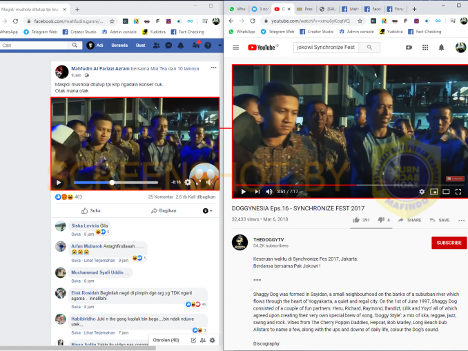The width and height of the screenshot is (468, 351).
Task: Open THEDOGGYTV channel name link
Action: click(269, 239)
